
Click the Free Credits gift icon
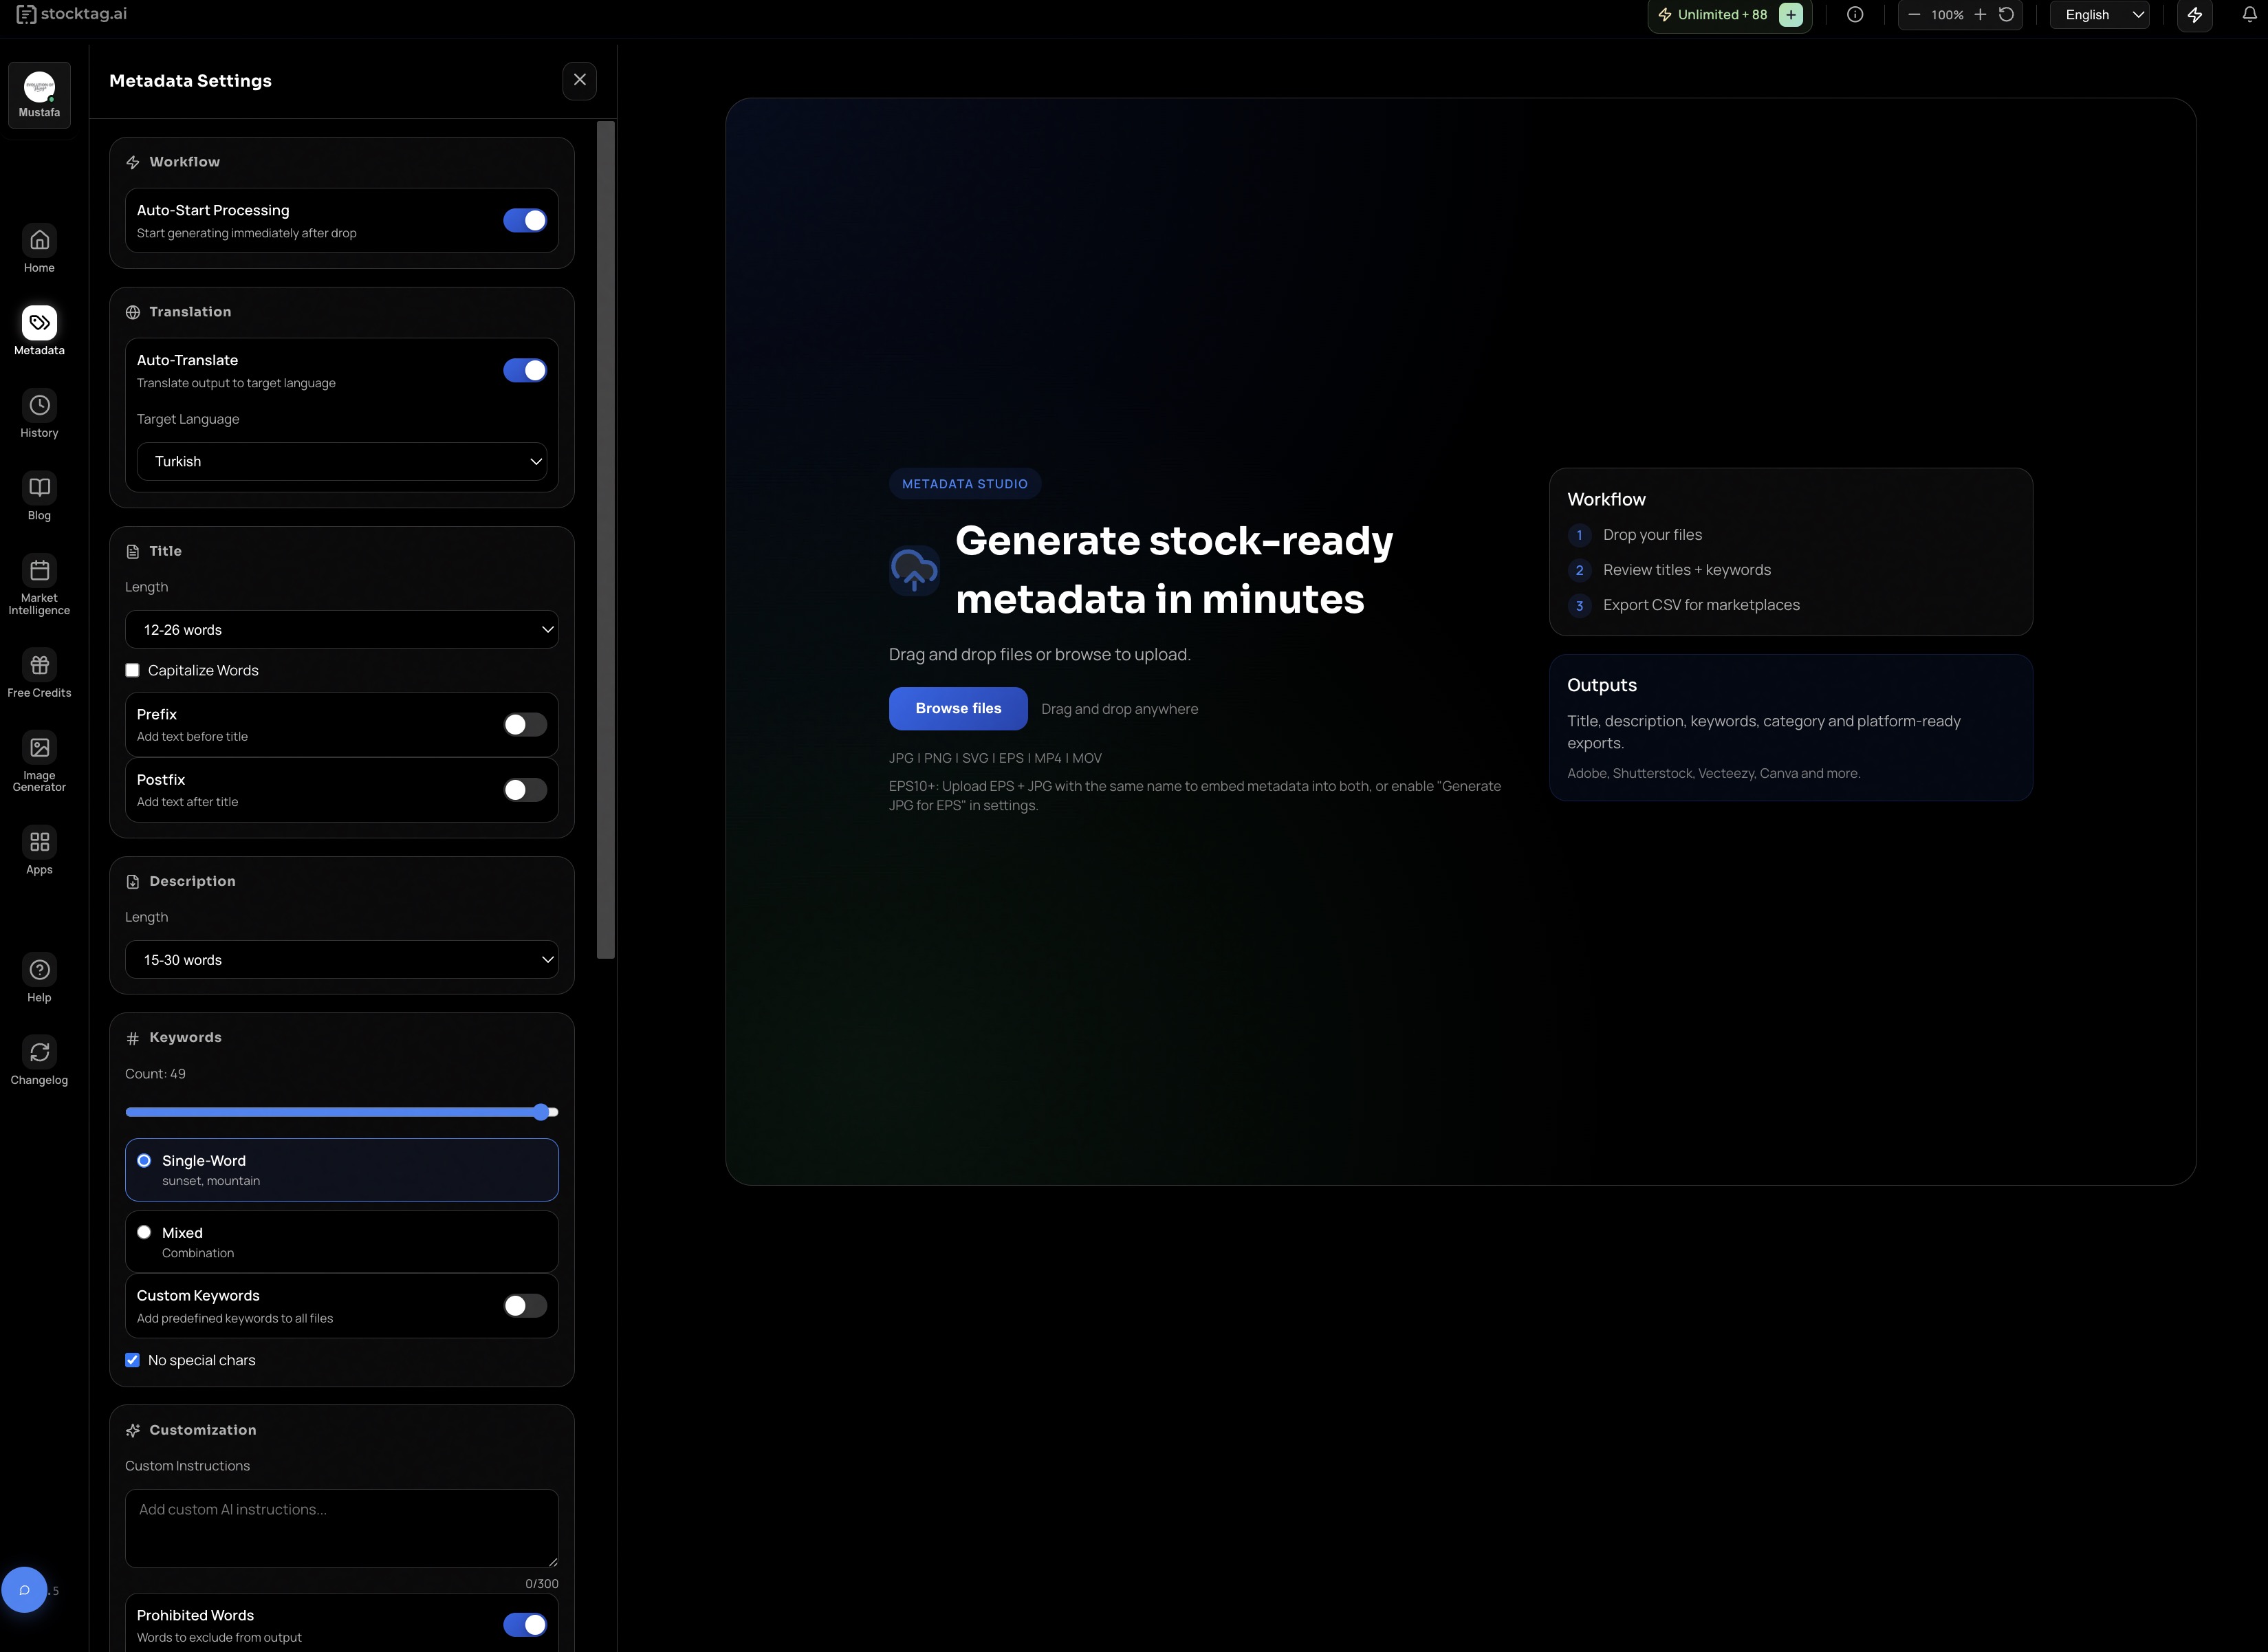(x=39, y=665)
